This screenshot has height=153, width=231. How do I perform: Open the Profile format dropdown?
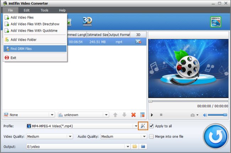(x=136, y=126)
